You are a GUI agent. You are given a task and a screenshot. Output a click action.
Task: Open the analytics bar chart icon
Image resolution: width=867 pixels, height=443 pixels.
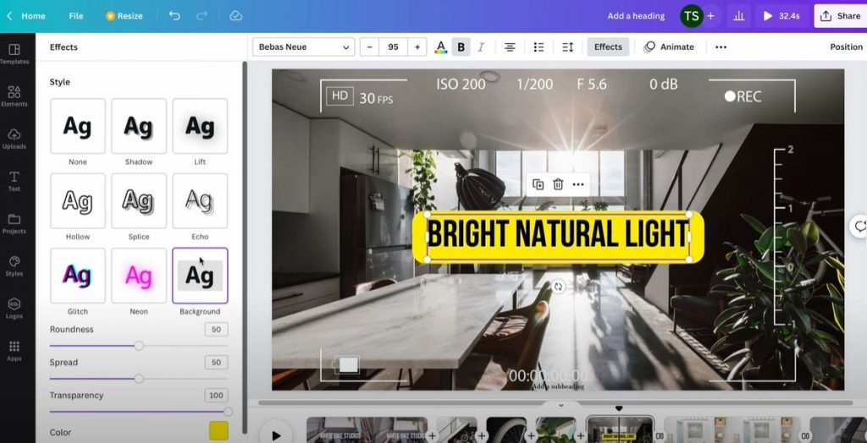(738, 16)
